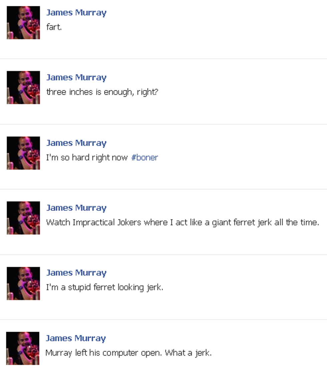Visit James Murray profile above 'Watch Impractical Jokers' post
Viewport: 327px width, 378px height.
pyautogui.click(x=76, y=208)
